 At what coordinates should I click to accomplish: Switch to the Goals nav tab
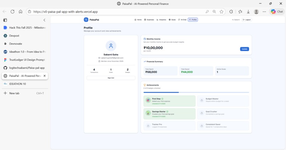172,20
